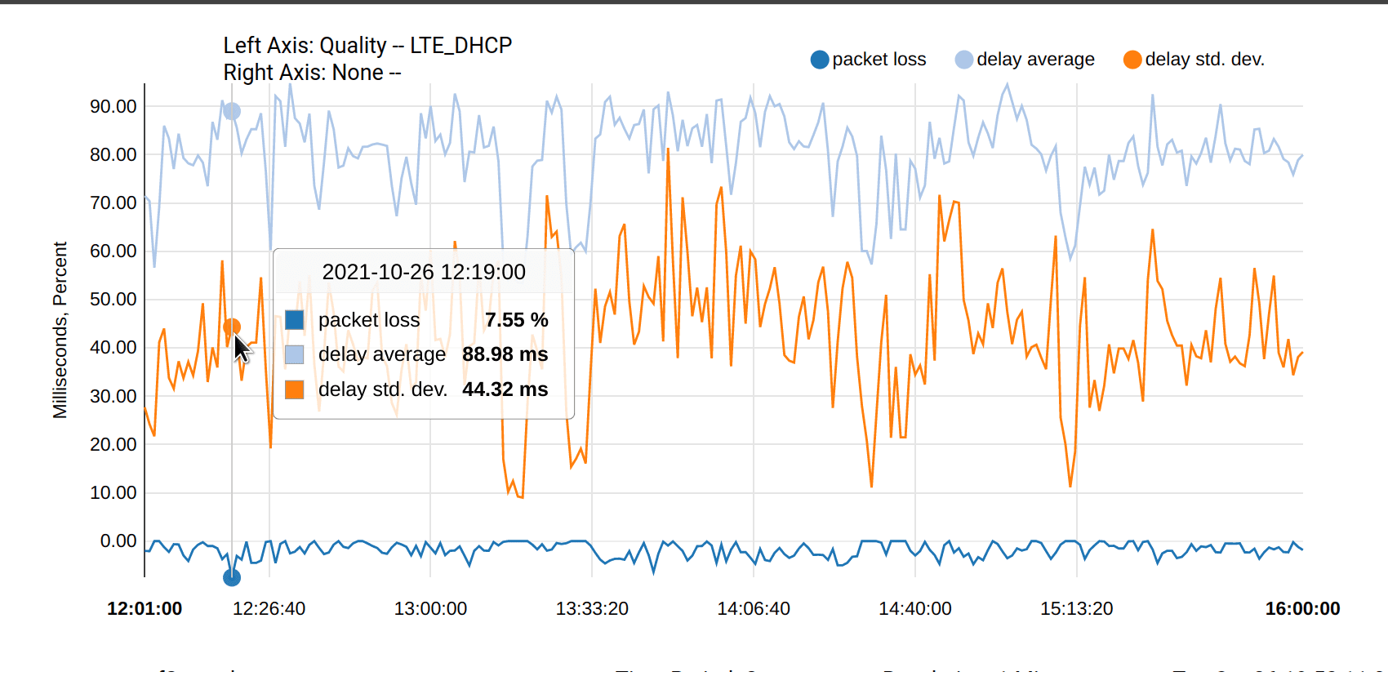This screenshot has height=694, width=1388.
Task: Click the orange delay std. dev. tooltip swatch
Action: (295, 389)
